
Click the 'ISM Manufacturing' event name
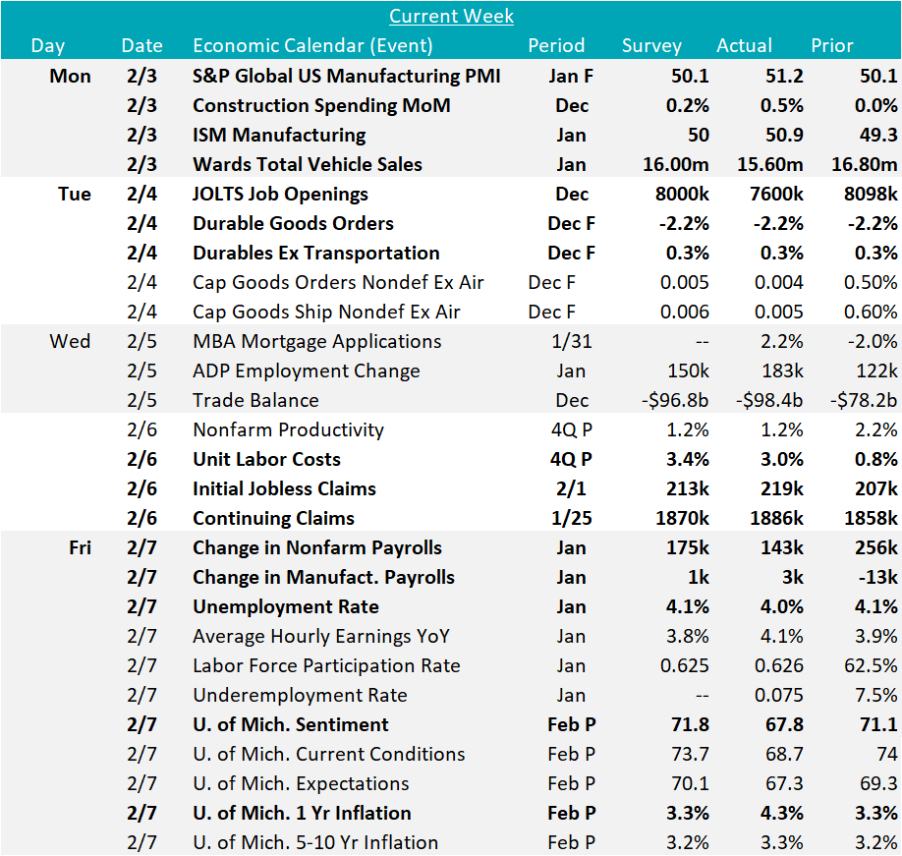[x=279, y=135]
